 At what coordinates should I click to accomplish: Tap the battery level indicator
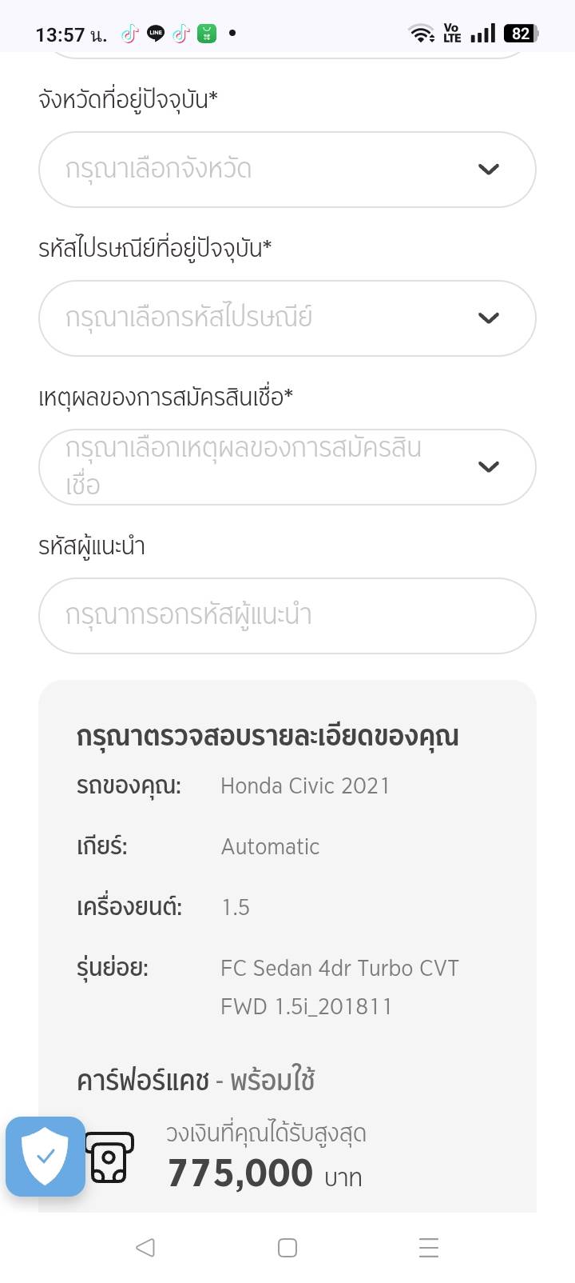(521, 34)
